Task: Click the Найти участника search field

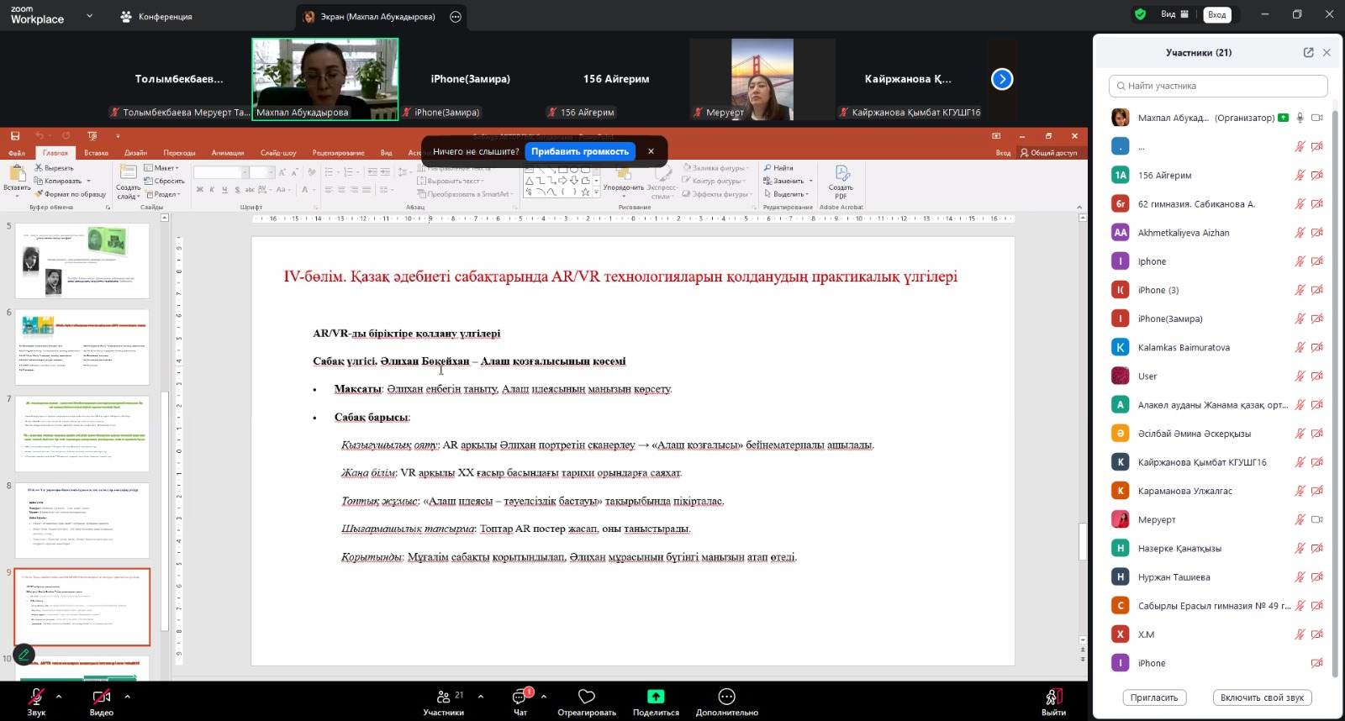Action: [x=1218, y=86]
